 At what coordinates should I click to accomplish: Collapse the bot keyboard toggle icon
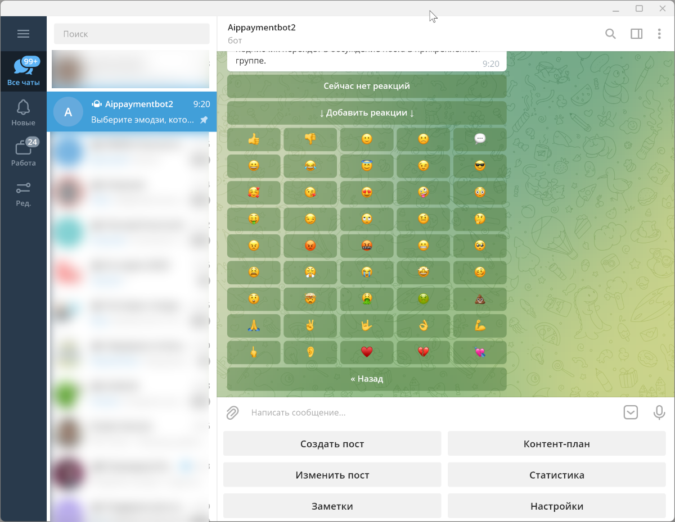click(x=631, y=412)
